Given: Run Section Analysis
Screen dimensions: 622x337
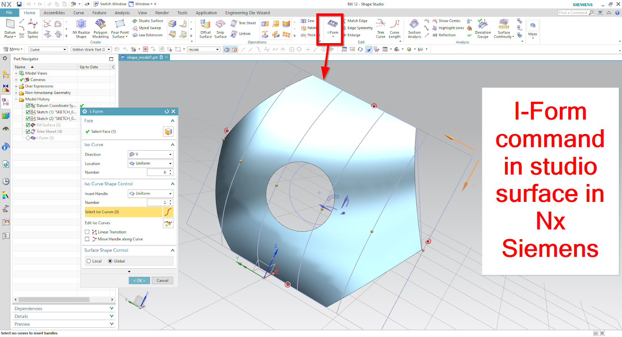Looking at the screenshot, I should (x=414, y=29).
